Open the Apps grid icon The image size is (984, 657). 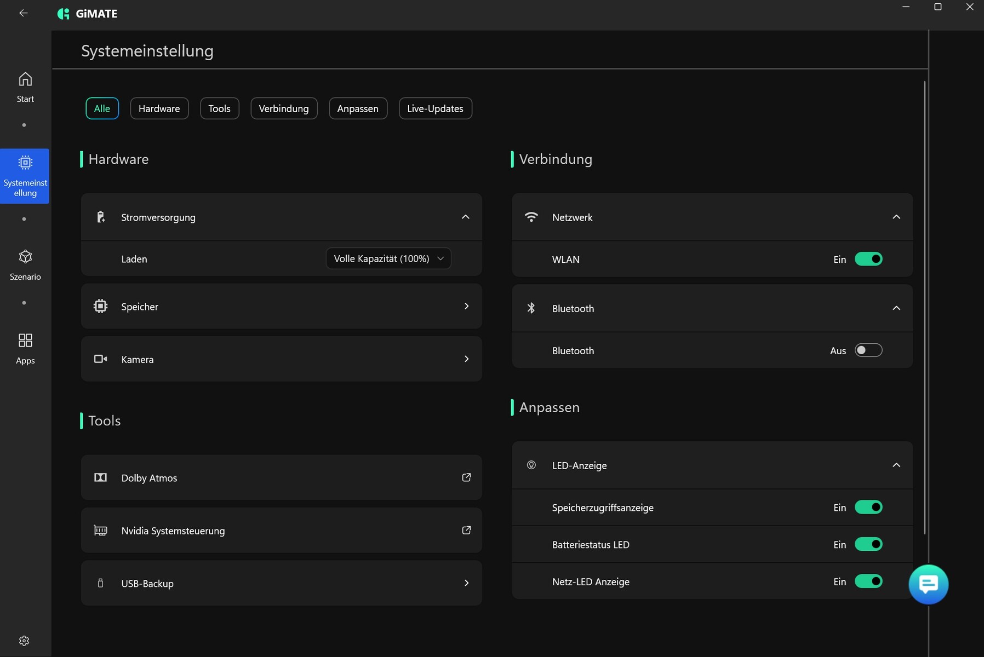coord(25,341)
